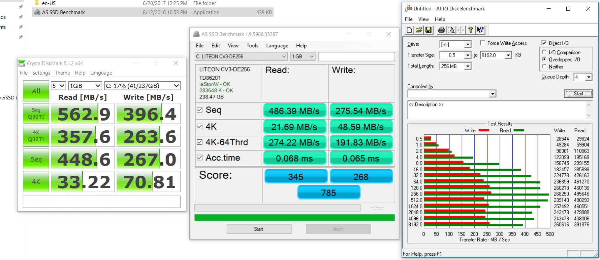The height and width of the screenshot is (260, 600).
Task: Open the CrystalDiskMark Settings menu
Action: click(41, 73)
